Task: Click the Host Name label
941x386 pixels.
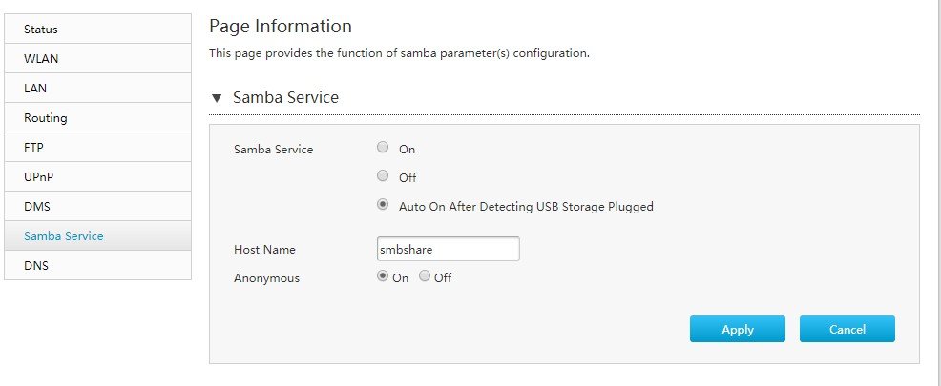Action: click(x=264, y=250)
